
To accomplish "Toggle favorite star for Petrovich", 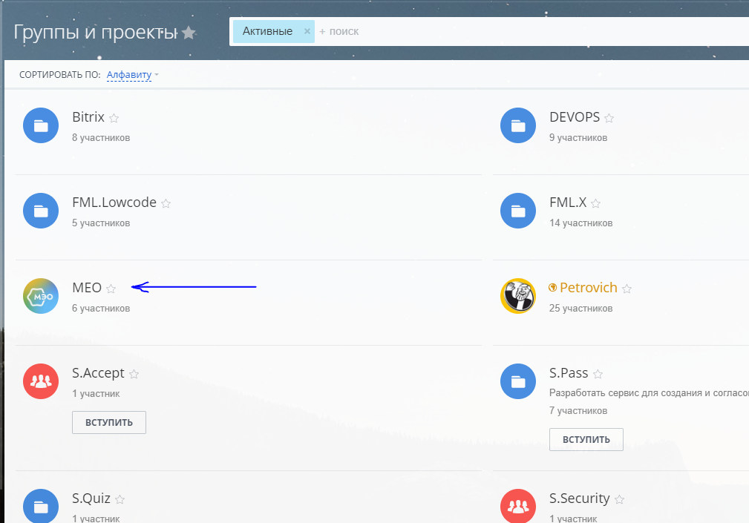I will (x=627, y=289).
